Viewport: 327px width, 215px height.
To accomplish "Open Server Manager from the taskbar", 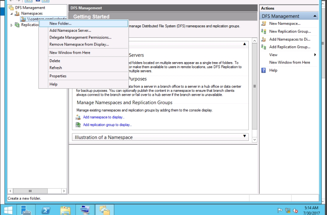I will pyautogui.click(x=26, y=210).
